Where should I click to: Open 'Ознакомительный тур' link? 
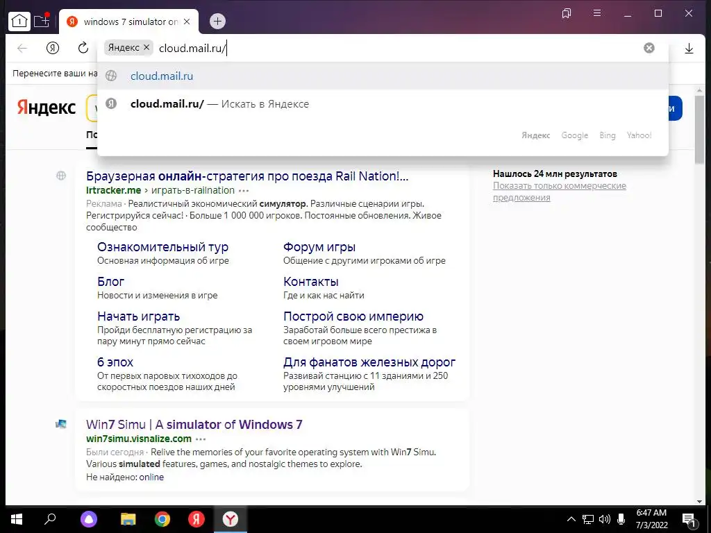pos(162,247)
